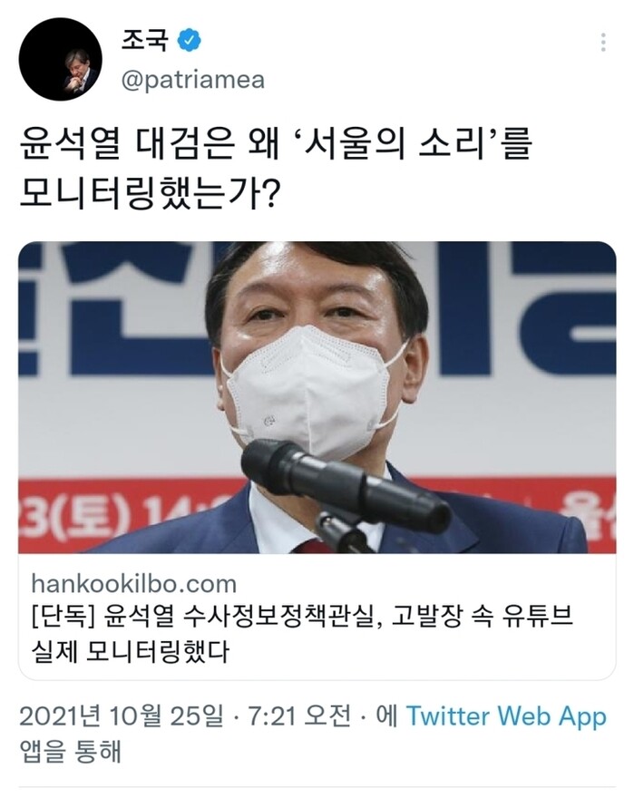Click the headline line 실제 모니터링했다
Screen dimensions: 634x798
[x=131, y=651]
